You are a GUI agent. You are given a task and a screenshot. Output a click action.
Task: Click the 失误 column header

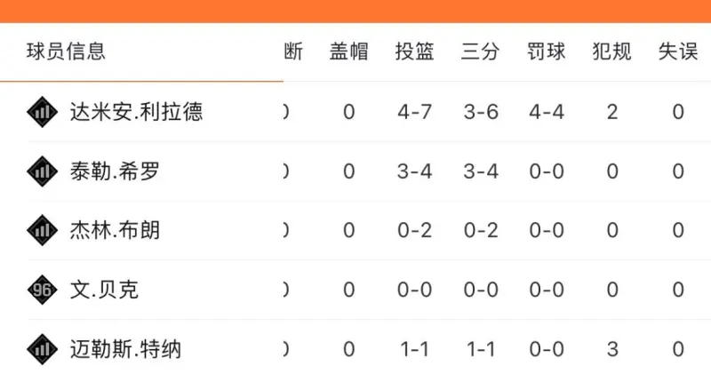678,52
